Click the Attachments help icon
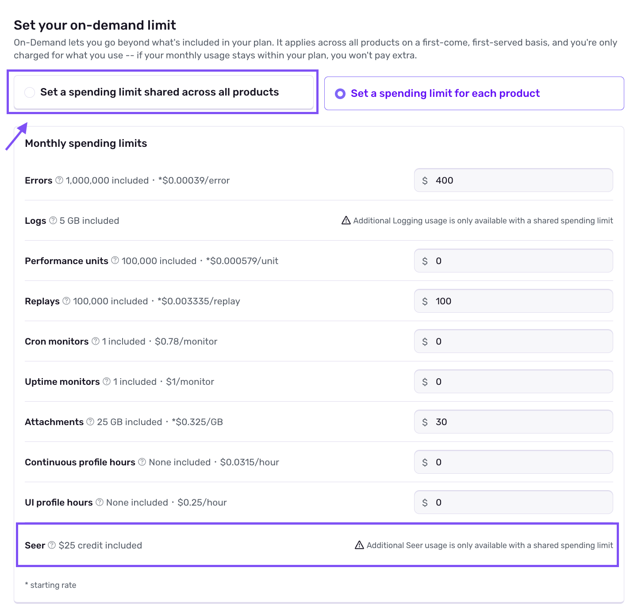Image resolution: width=630 pixels, height=610 pixels. click(90, 422)
